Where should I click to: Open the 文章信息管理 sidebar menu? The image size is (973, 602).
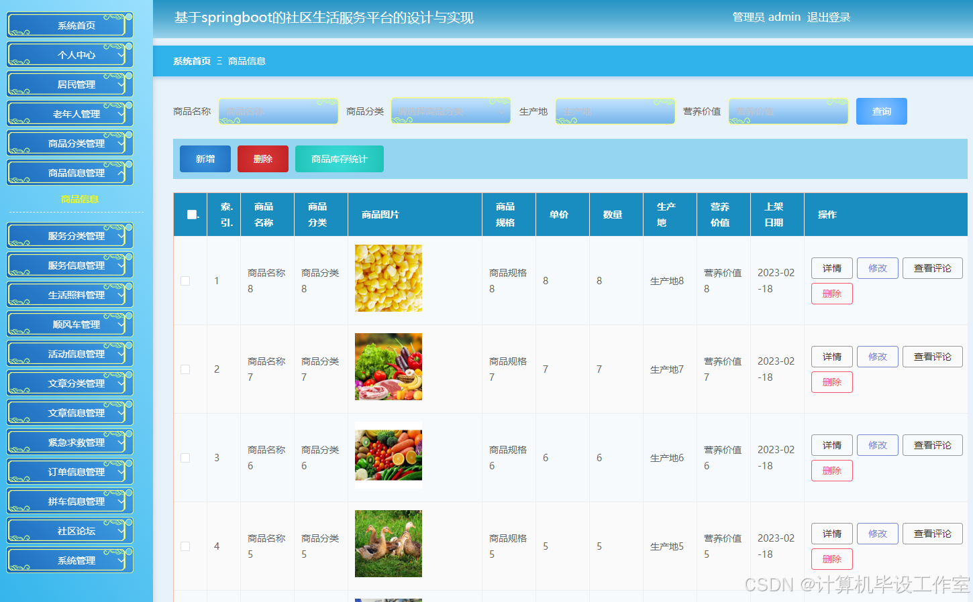[x=70, y=412]
